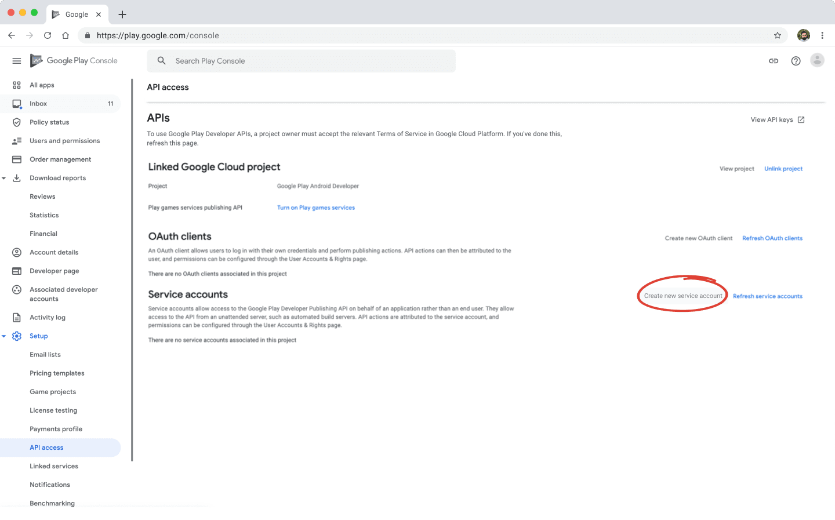Click Unlink project
This screenshot has height=520, width=835.
tap(783, 169)
